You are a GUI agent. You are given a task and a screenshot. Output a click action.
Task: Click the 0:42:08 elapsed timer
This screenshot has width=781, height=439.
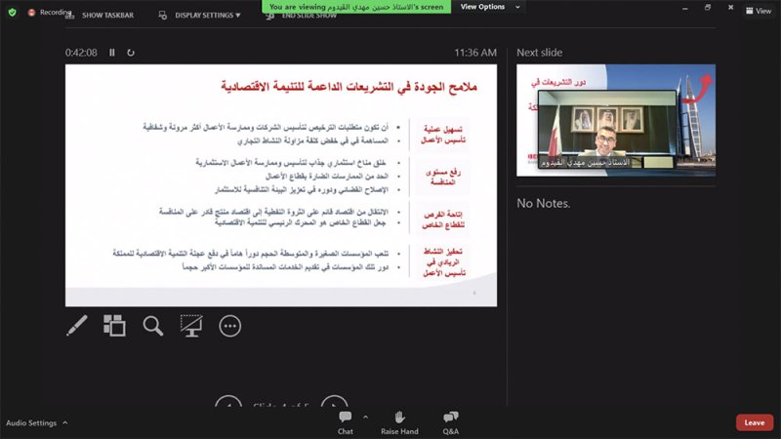(81, 53)
